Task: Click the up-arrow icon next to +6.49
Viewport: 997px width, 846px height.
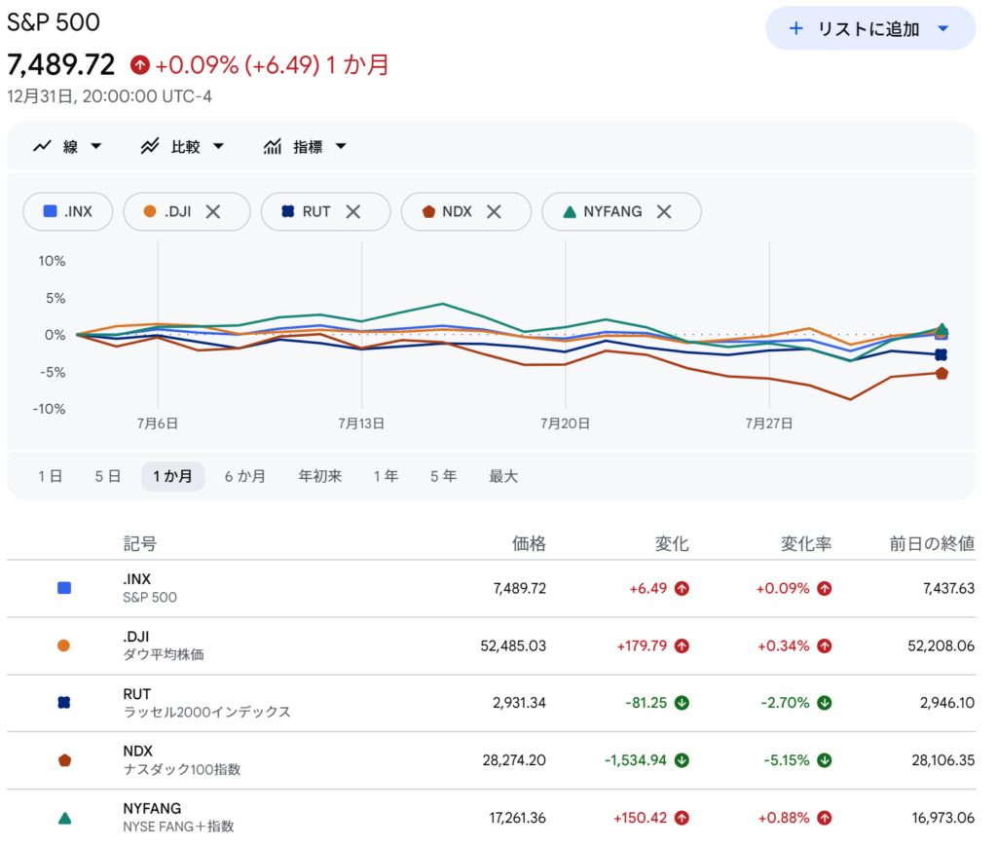Action: 682,589
